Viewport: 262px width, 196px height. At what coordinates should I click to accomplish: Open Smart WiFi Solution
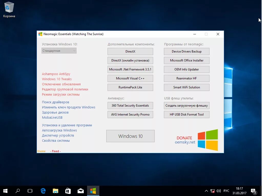187,87
